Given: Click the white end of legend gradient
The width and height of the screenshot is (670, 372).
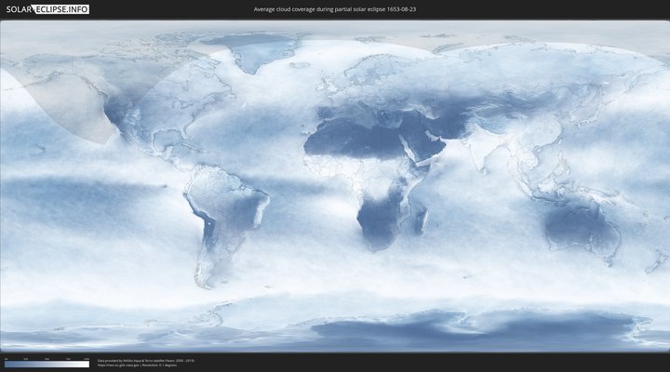Looking at the screenshot, I should pos(87,364).
